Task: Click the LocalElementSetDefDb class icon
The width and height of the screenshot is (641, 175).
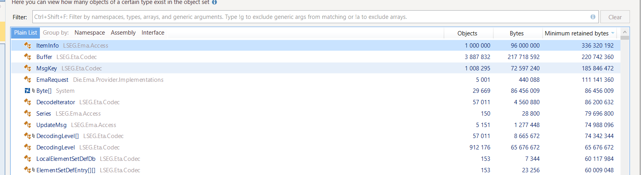Action: [28, 158]
